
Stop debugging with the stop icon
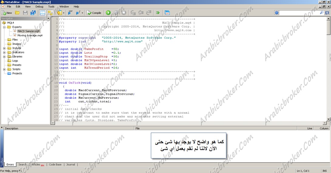(124, 13)
